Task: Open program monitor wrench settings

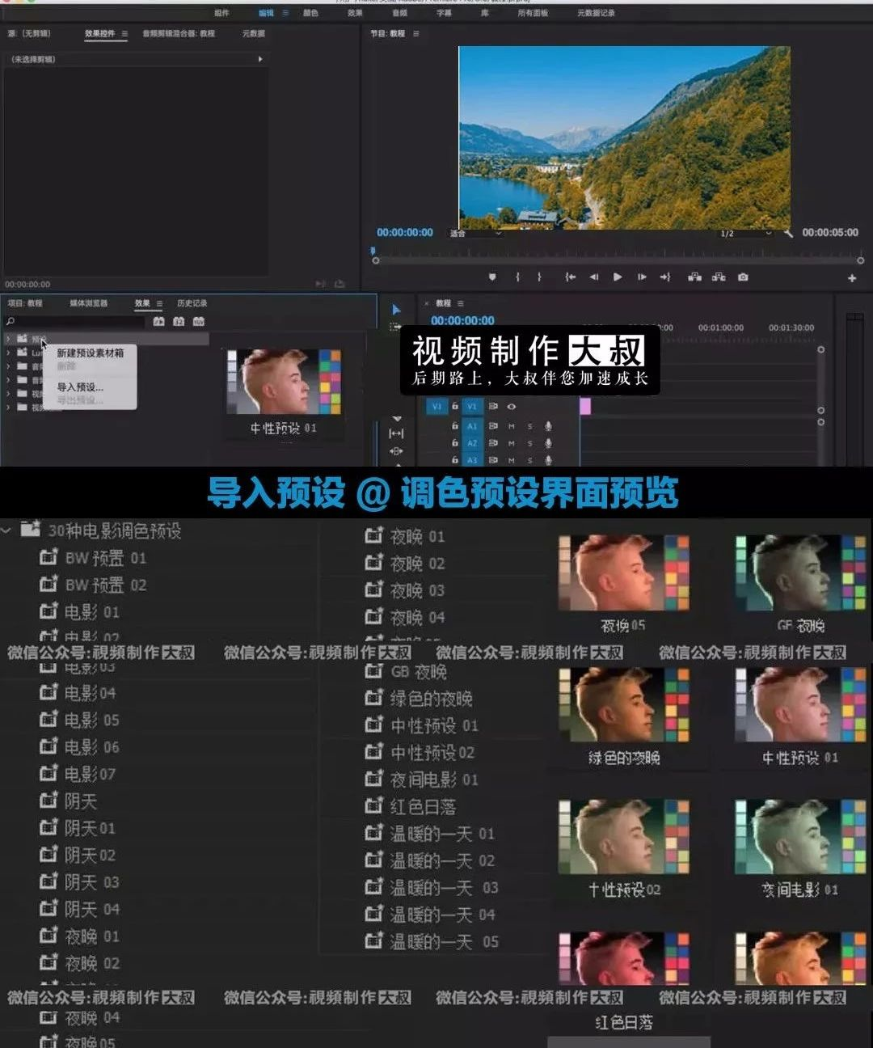Action: click(788, 233)
